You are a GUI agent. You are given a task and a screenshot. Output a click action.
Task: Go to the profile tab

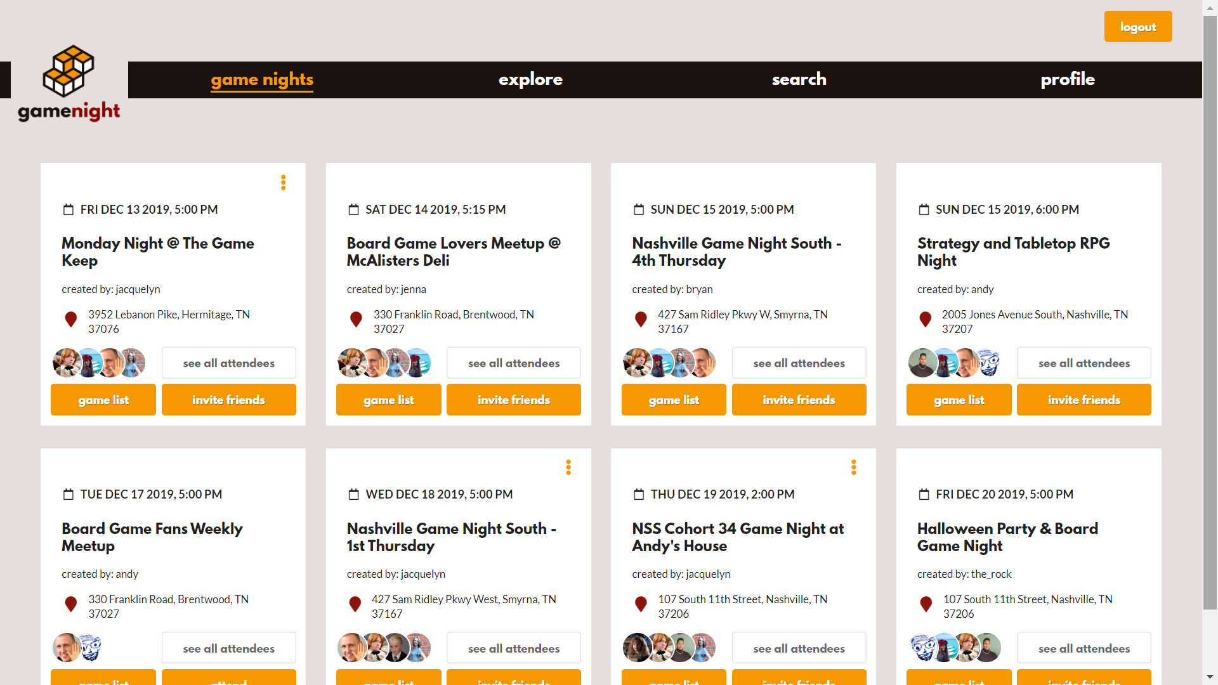(x=1068, y=79)
